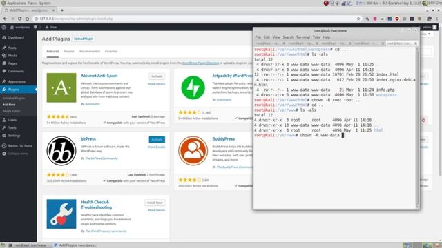Open a new browser tab
Screen dimensions: 442x248
[62, 10]
